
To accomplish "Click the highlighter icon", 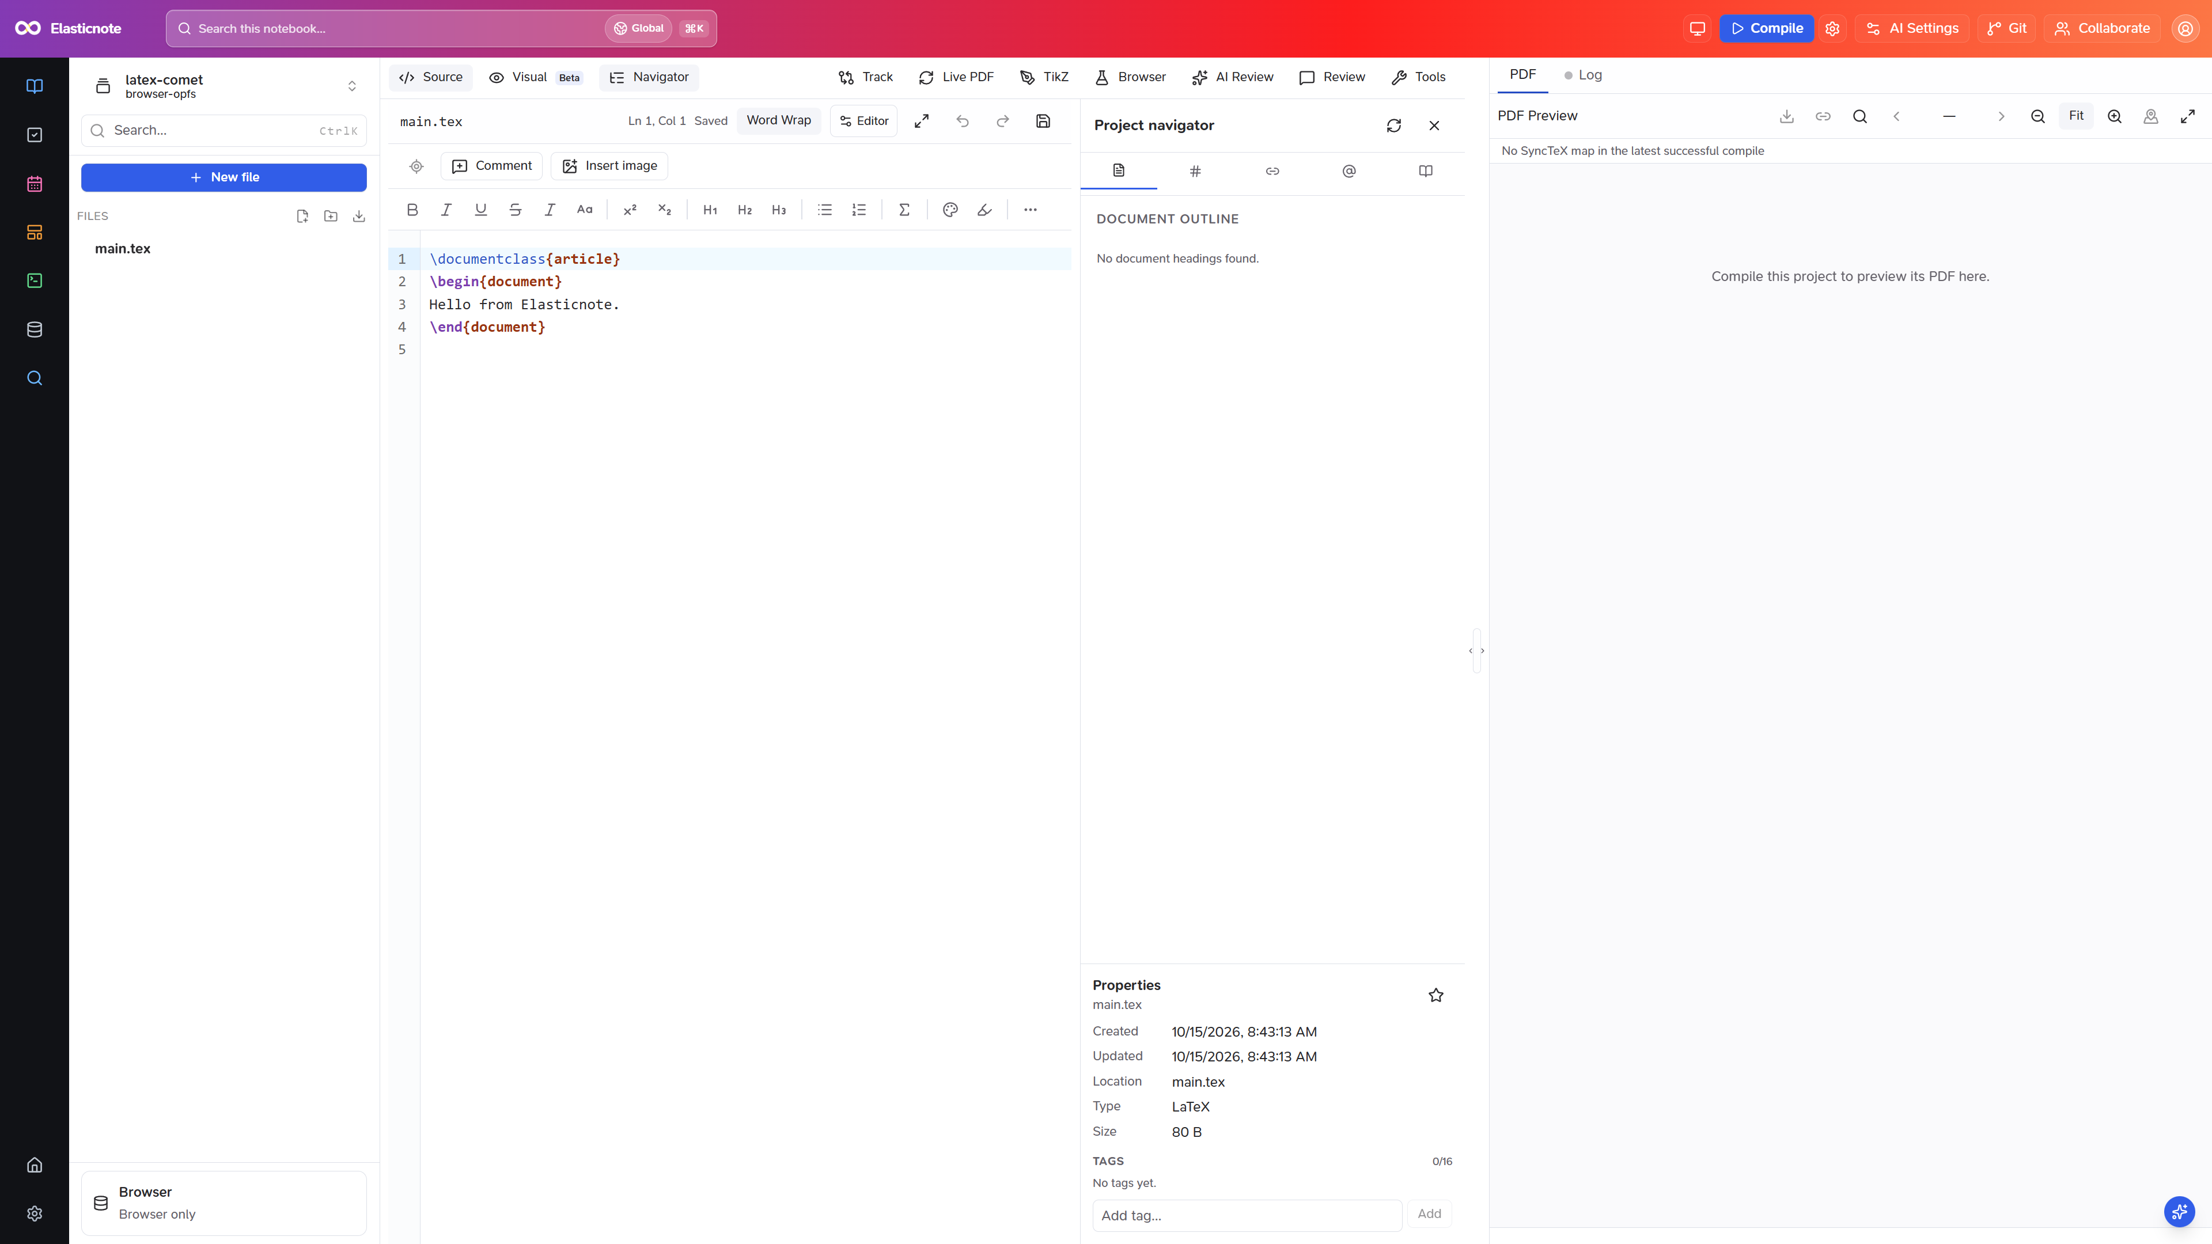I will click(985, 210).
